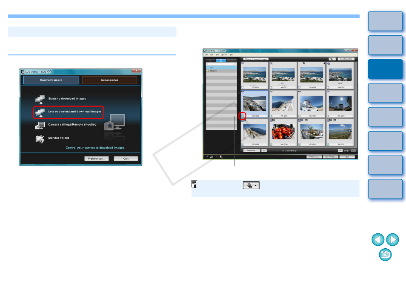
Task: Tick the checkbox for image 100-0001
Action: (x=242, y=88)
